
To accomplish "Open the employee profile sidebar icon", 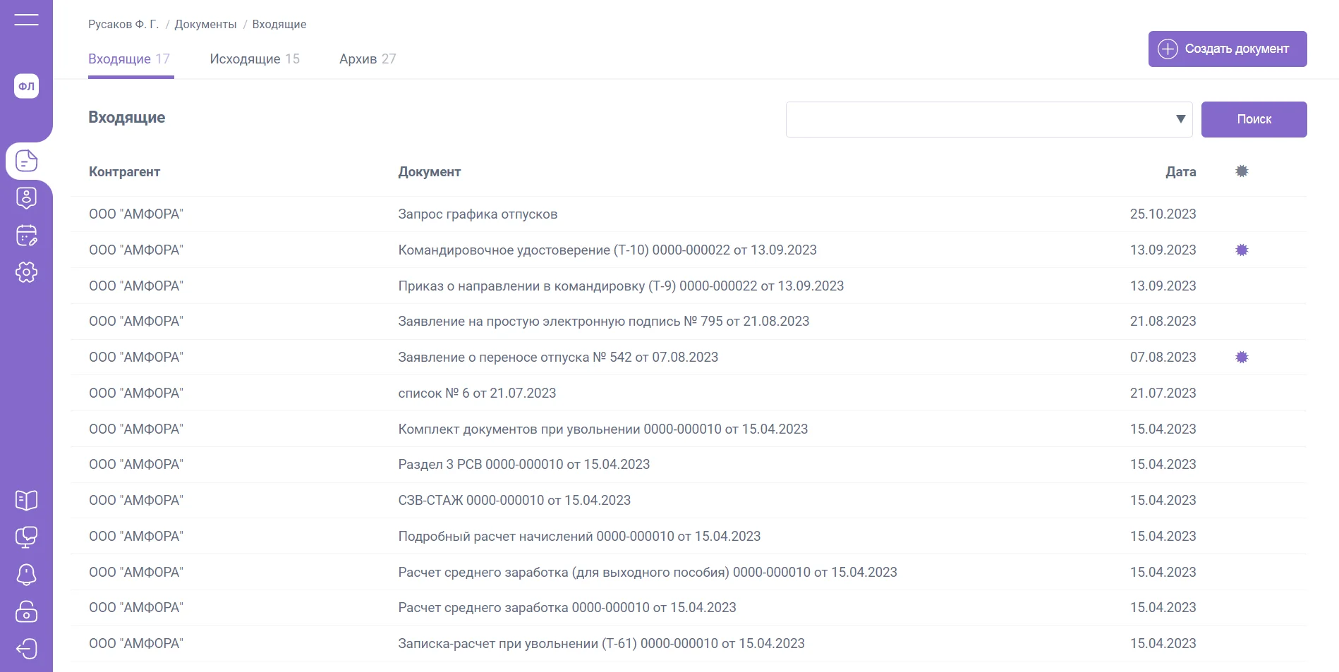I will point(26,198).
